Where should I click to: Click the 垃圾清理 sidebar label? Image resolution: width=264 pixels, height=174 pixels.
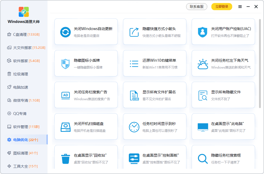click(21, 74)
